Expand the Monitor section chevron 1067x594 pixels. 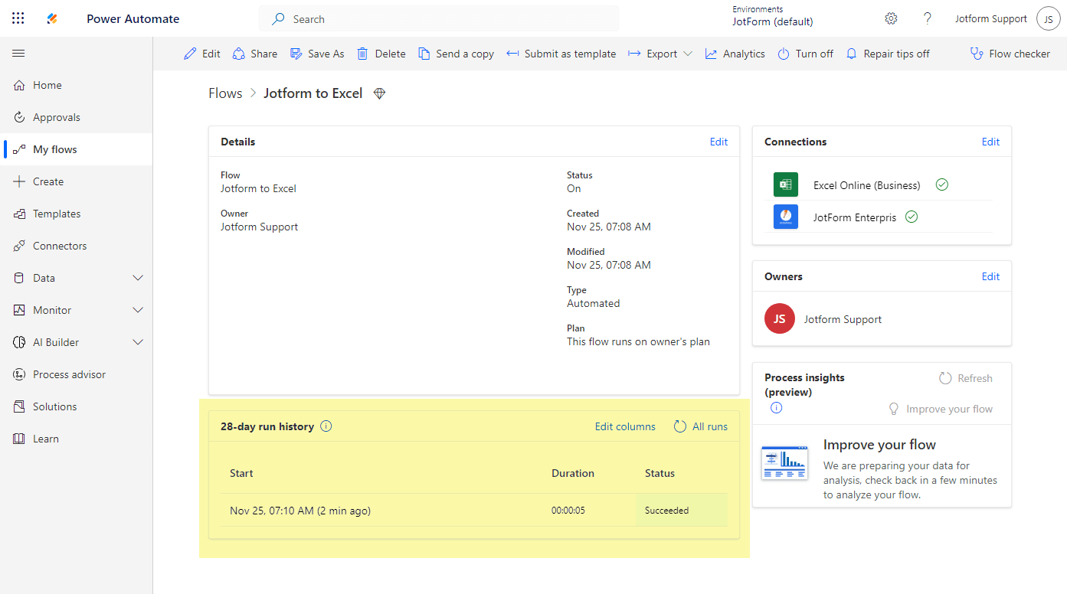click(x=139, y=310)
